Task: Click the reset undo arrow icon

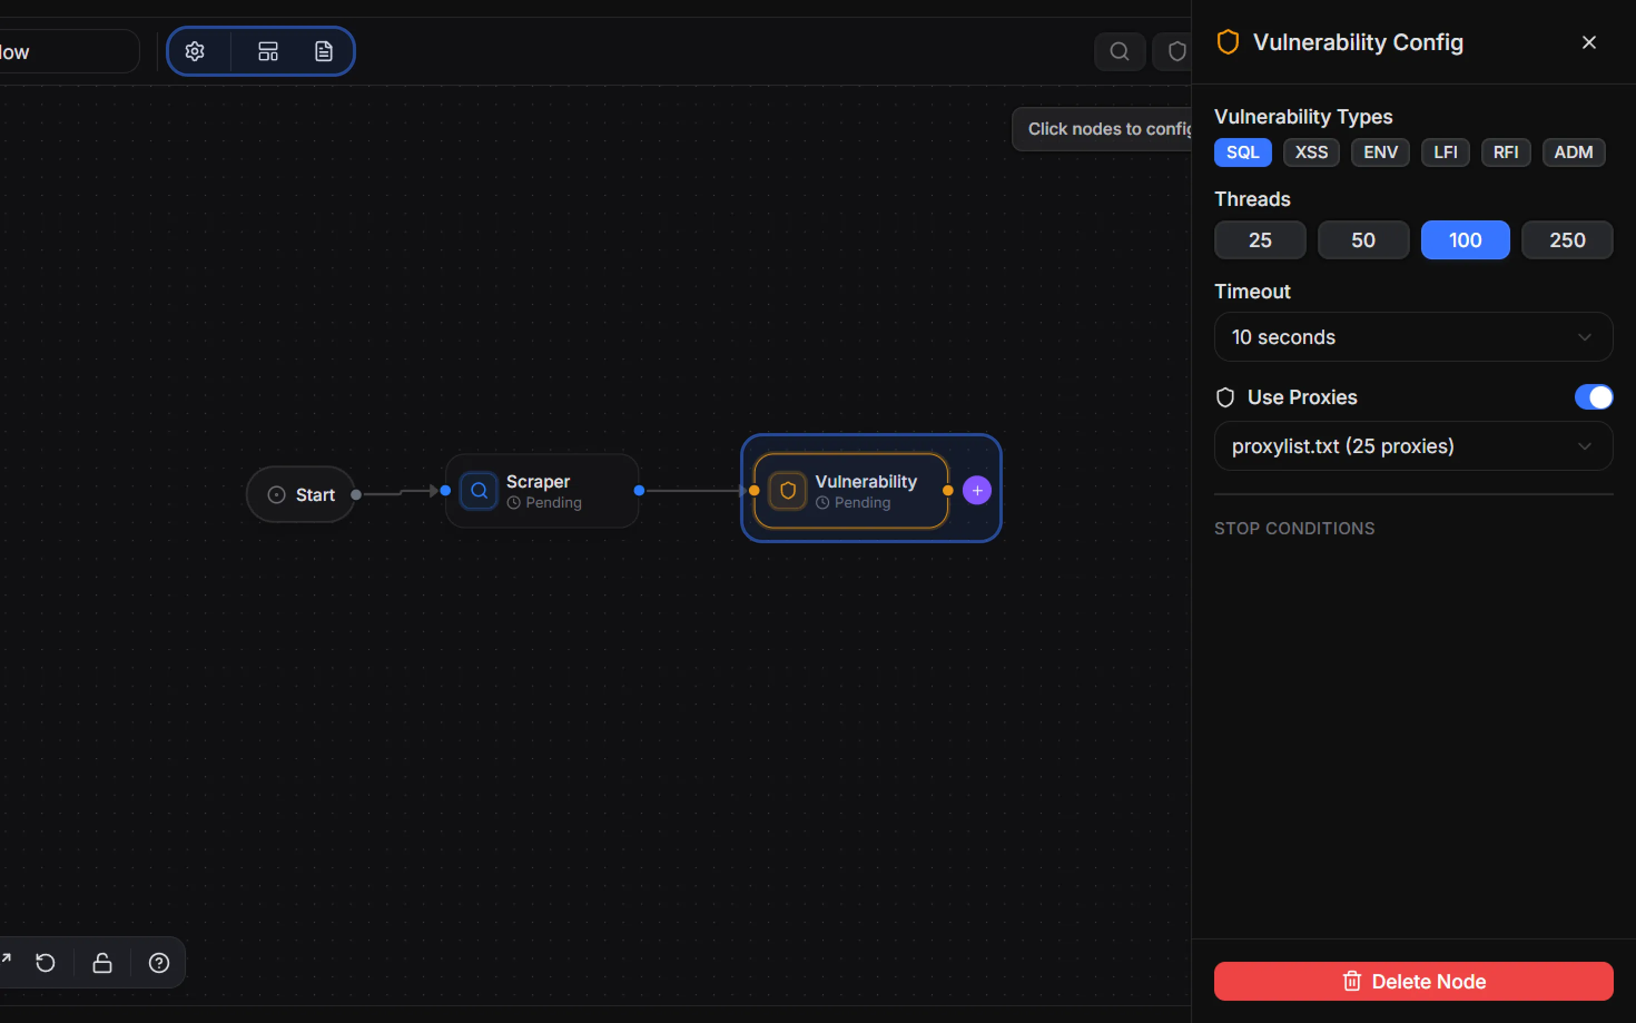Action: tap(45, 962)
